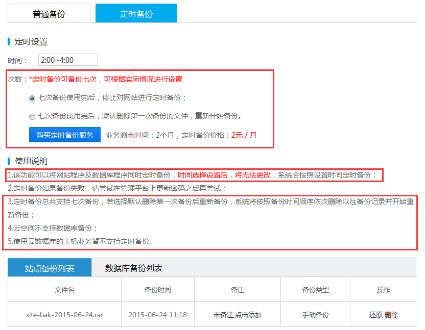Image resolution: width=425 pixels, height=330 pixels.
Task: Choose the delete-first-backup-and-restart radio option
Action: tap(32, 116)
